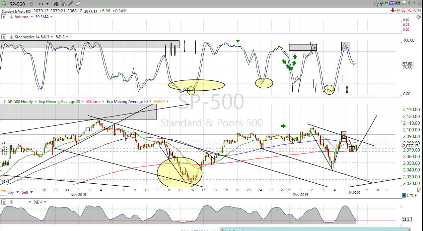Open the bar chart type icon
This screenshot has height=231, width=423.
[56, 4]
